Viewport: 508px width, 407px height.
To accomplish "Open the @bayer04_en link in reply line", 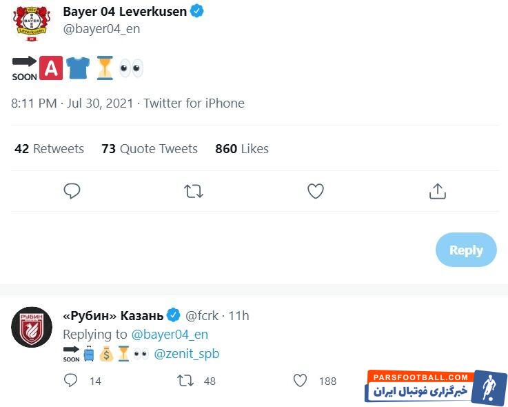I will tap(170, 335).
